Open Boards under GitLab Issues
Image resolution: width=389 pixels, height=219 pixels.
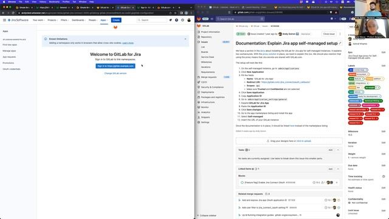(x=205, y=52)
